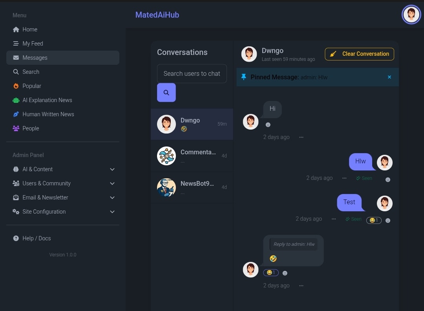Click the People icon in the sidebar
The height and width of the screenshot is (311, 424).
[16, 128]
